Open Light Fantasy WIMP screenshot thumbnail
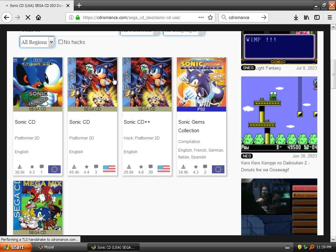 tap(279, 48)
